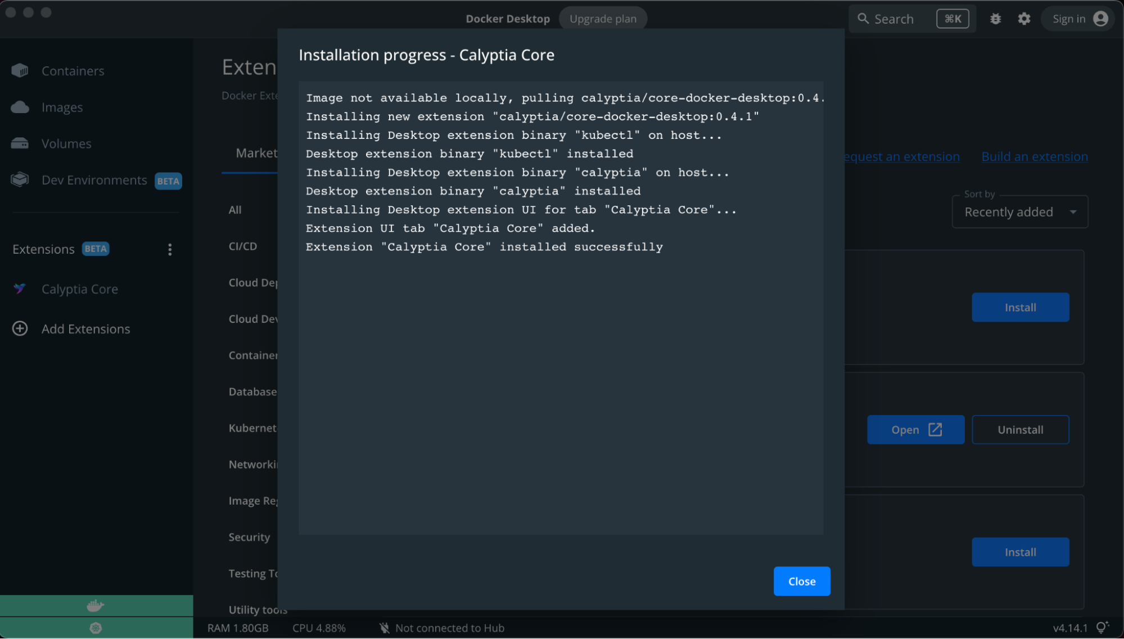Click the Upgrade plan button
The height and width of the screenshot is (639, 1124).
603,17
